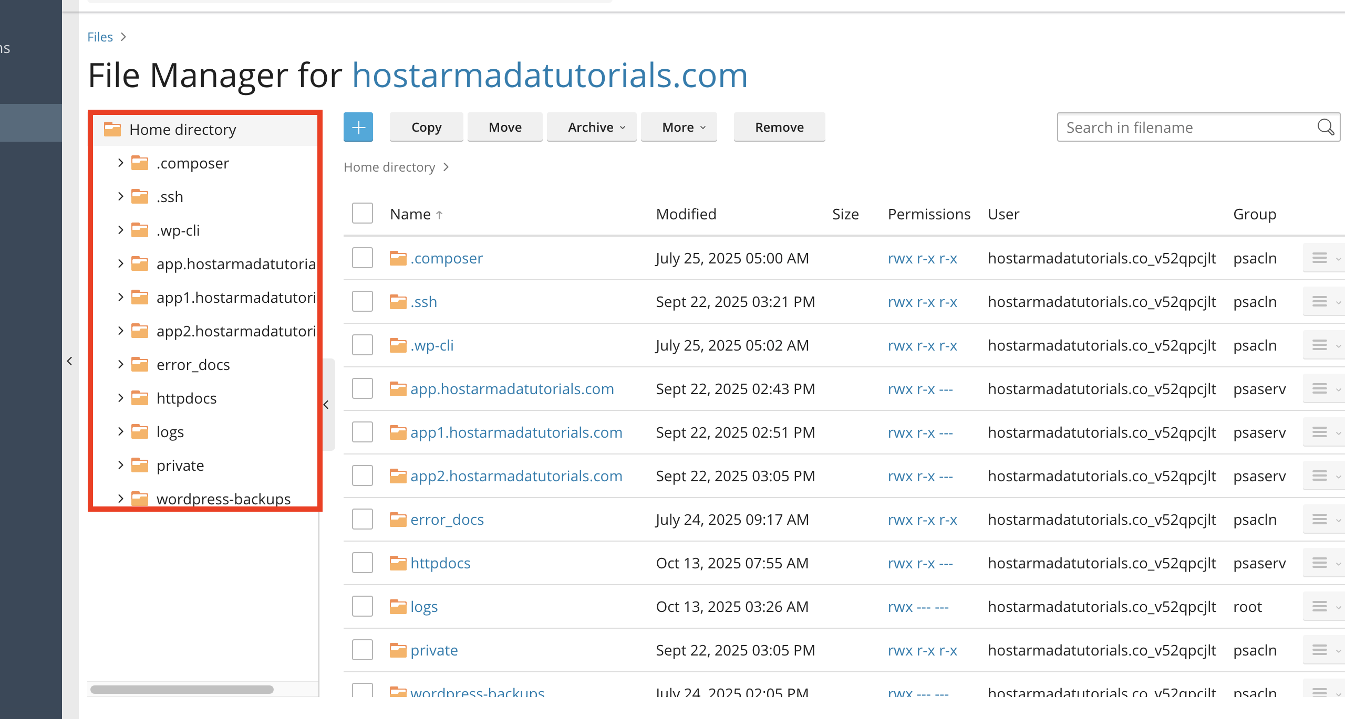The width and height of the screenshot is (1345, 719).
Task: Open the app1.hostarmadatutorials.com folder link
Action: point(516,432)
